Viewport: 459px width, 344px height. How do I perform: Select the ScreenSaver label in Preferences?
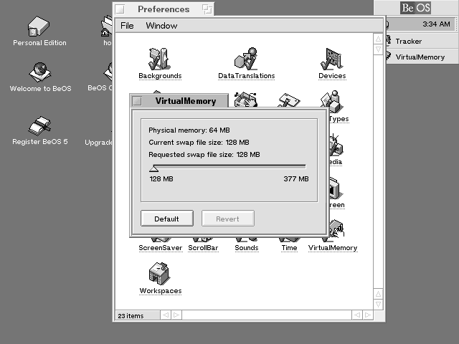pos(161,248)
